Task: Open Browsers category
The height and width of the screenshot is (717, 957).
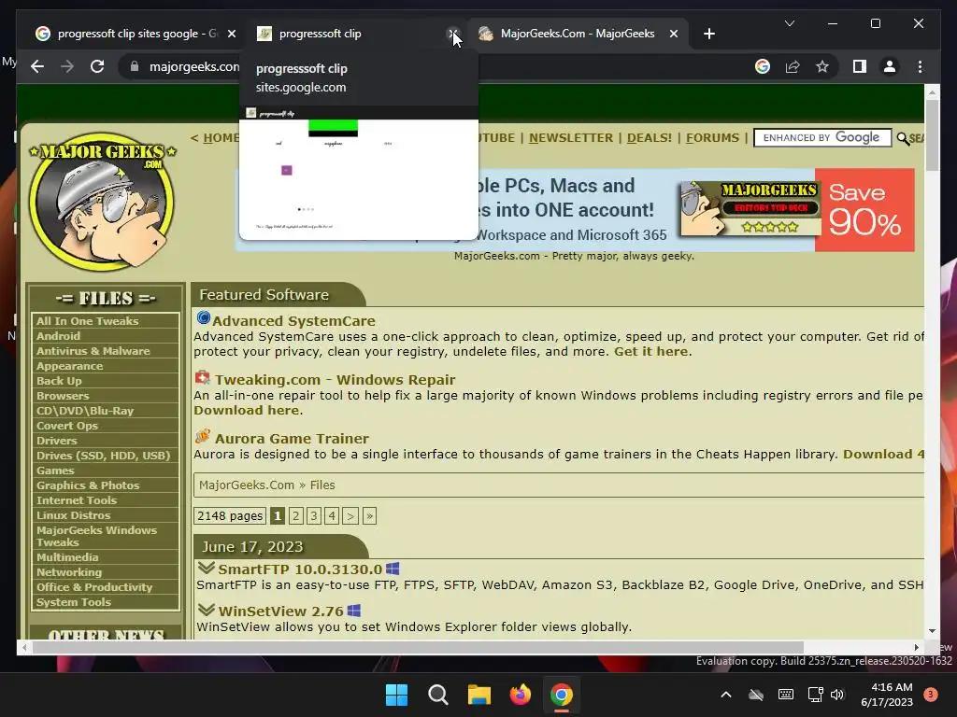Action: (63, 396)
